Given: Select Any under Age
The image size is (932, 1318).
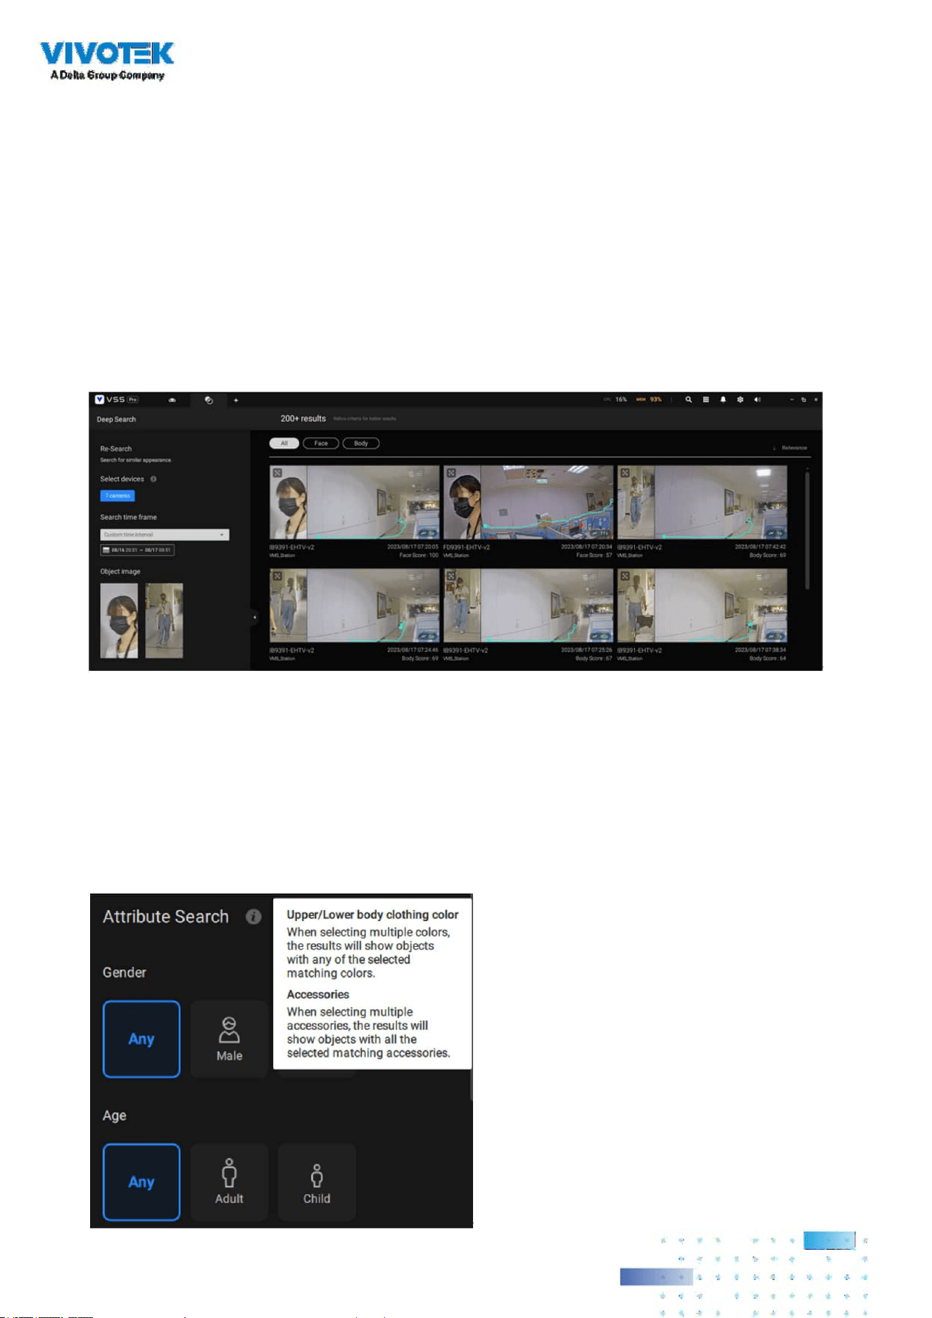Looking at the screenshot, I should point(141,1182).
